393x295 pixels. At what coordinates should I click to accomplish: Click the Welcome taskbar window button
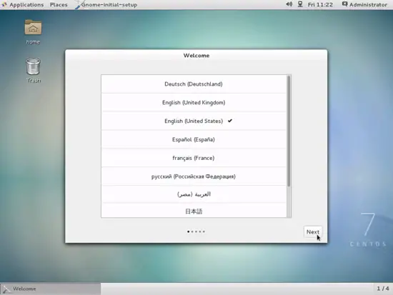(51, 289)
